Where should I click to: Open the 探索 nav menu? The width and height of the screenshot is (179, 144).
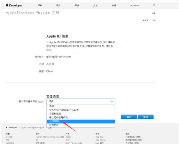[x=40, y=5]
